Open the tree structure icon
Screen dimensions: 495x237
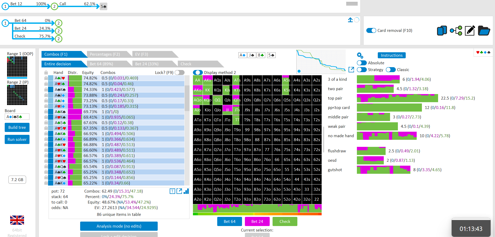tap(456, 31)
